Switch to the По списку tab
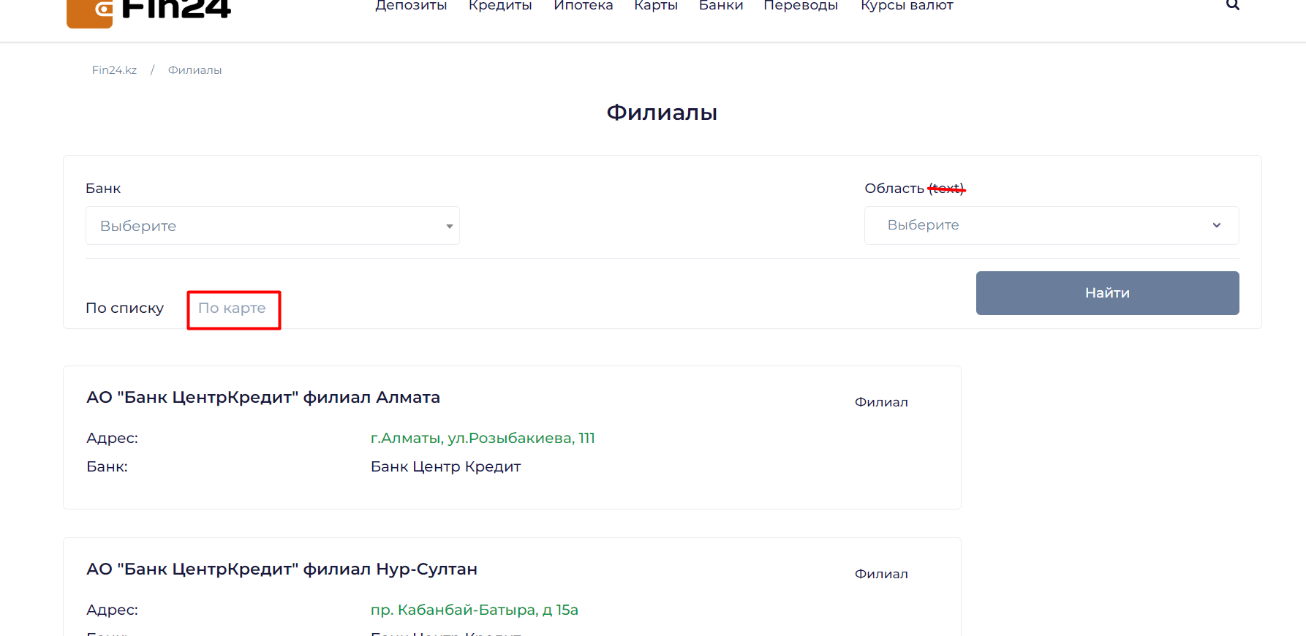 (125, 308)
